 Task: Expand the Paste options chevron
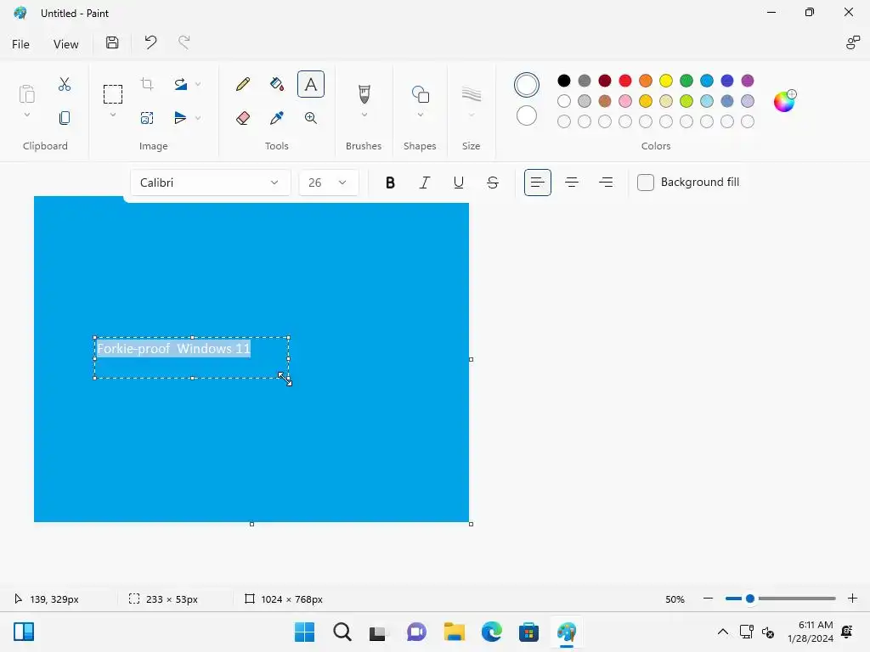(26, 115)
